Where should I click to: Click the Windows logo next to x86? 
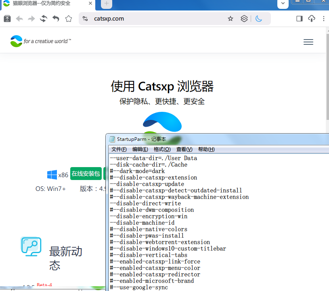[52, 174]
